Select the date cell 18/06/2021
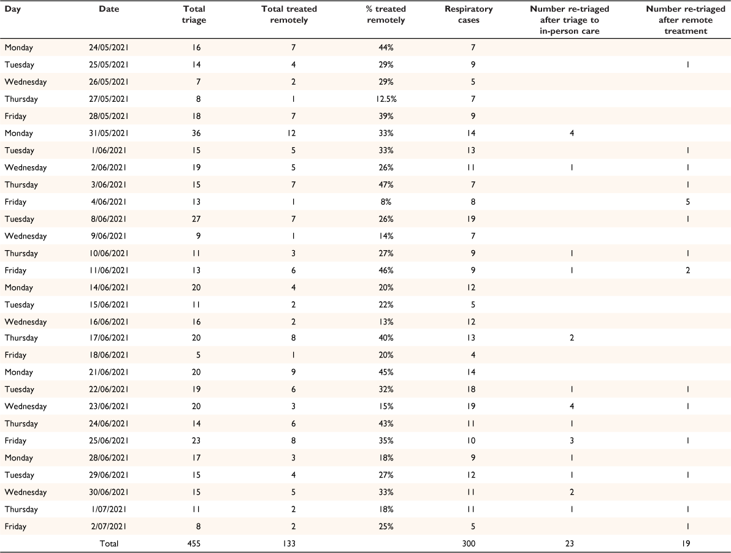The height and width of the screenshot is (553, 731). click(x=109, y=355)
